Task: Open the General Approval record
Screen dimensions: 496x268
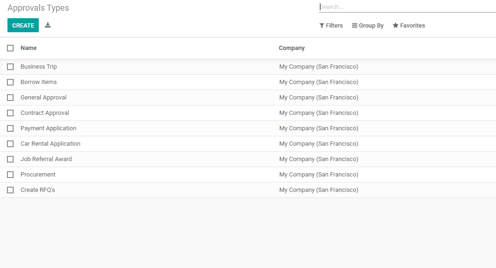Action: 43,98
